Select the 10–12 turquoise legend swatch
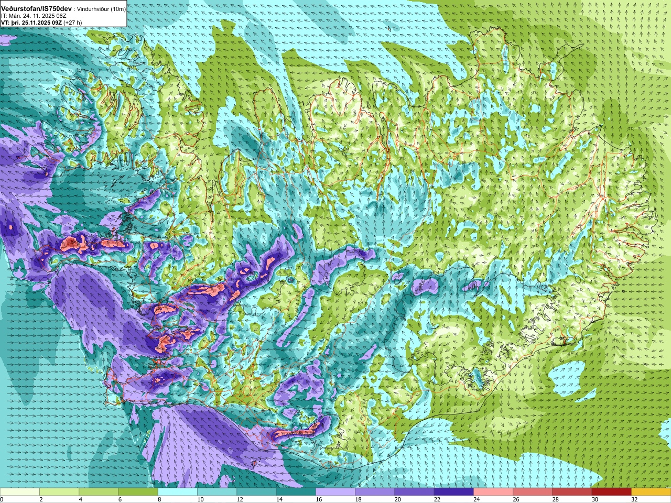671x503 pixels. pyautogui.click(x=217, y=492)
